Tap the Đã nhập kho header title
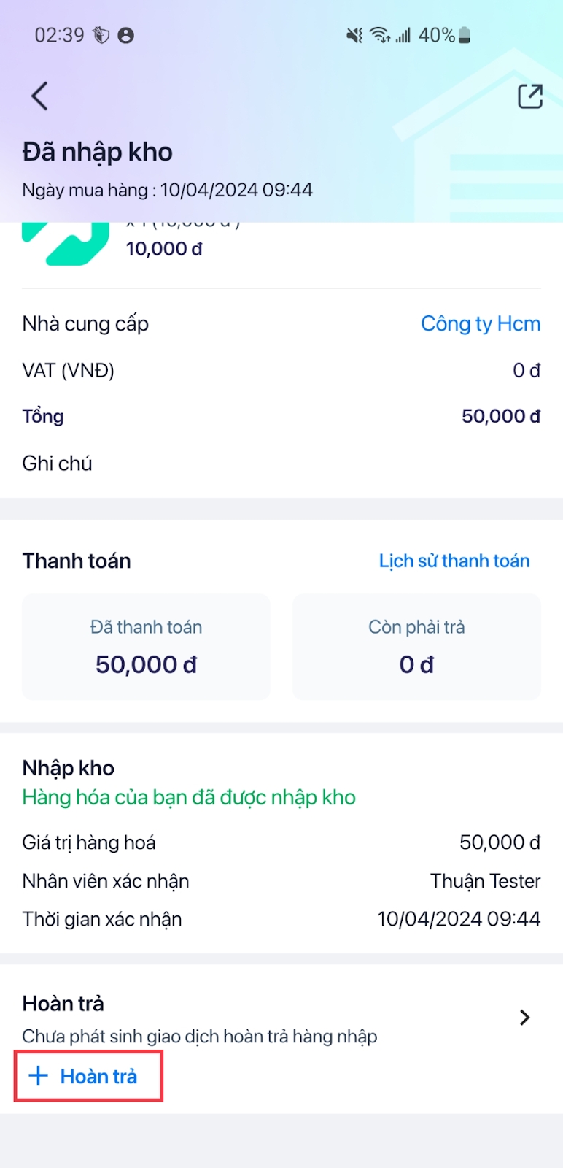The width and height of the screenshot is (563, 1168). pos(98,152)
